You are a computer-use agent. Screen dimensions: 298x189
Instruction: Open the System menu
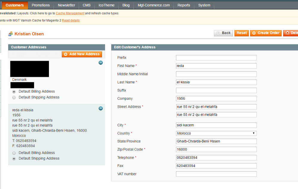[204, 5]
